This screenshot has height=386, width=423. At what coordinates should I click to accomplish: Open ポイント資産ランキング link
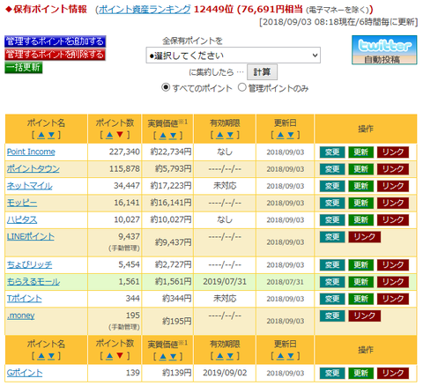(x=145, y=10)
